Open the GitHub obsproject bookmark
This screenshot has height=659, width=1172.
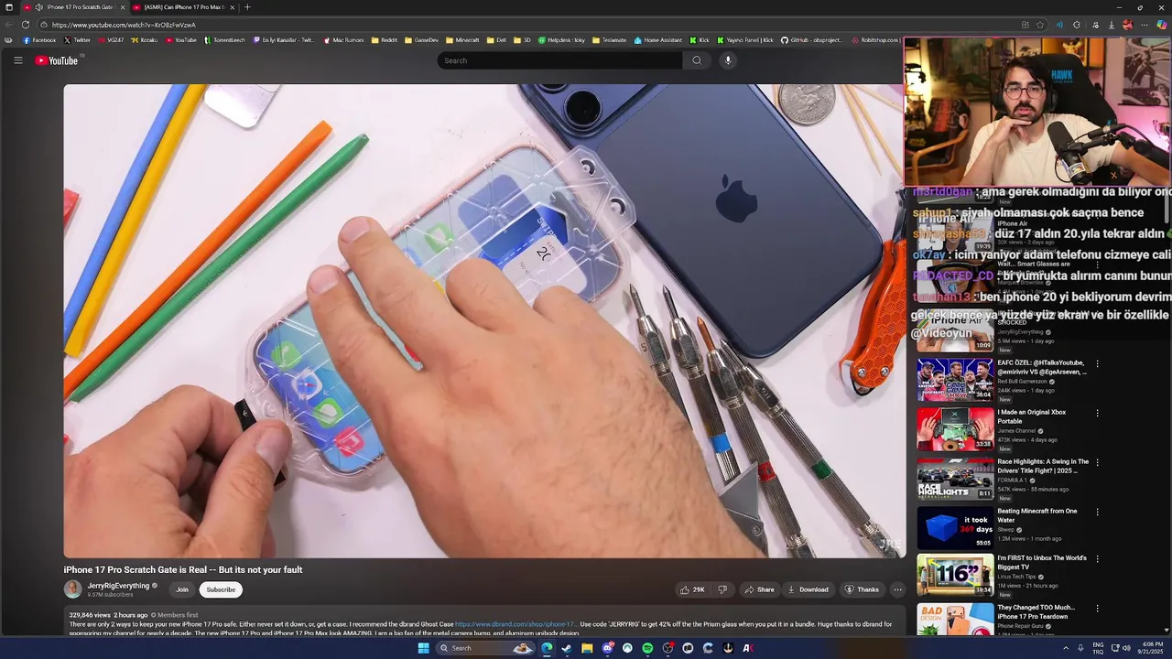pyautogui.click(x=811, y=40)
